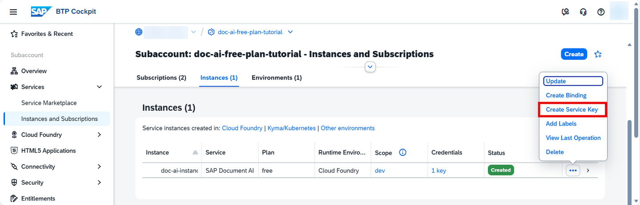Screen dimensions: 640x205
Task: Open Instance column sort settings icon
Action: (195, 152)
